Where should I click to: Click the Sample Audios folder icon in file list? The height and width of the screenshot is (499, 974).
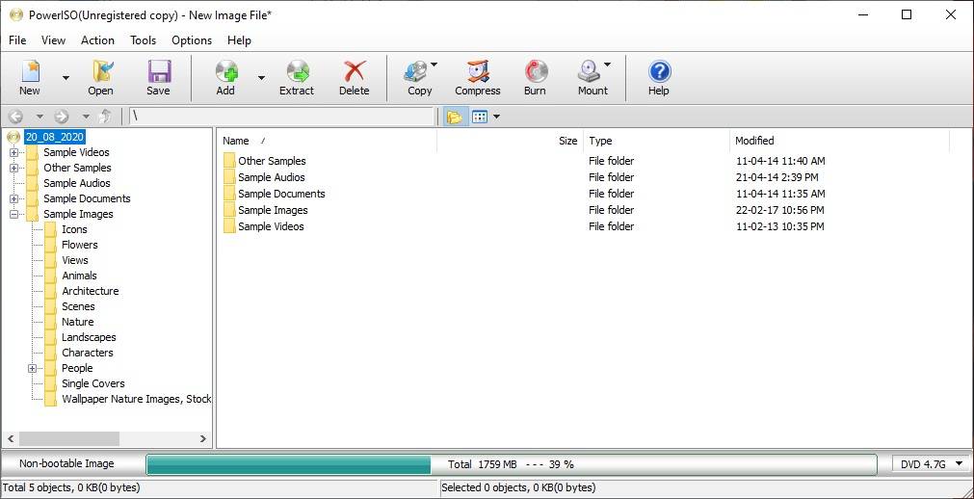pos(229,177)
